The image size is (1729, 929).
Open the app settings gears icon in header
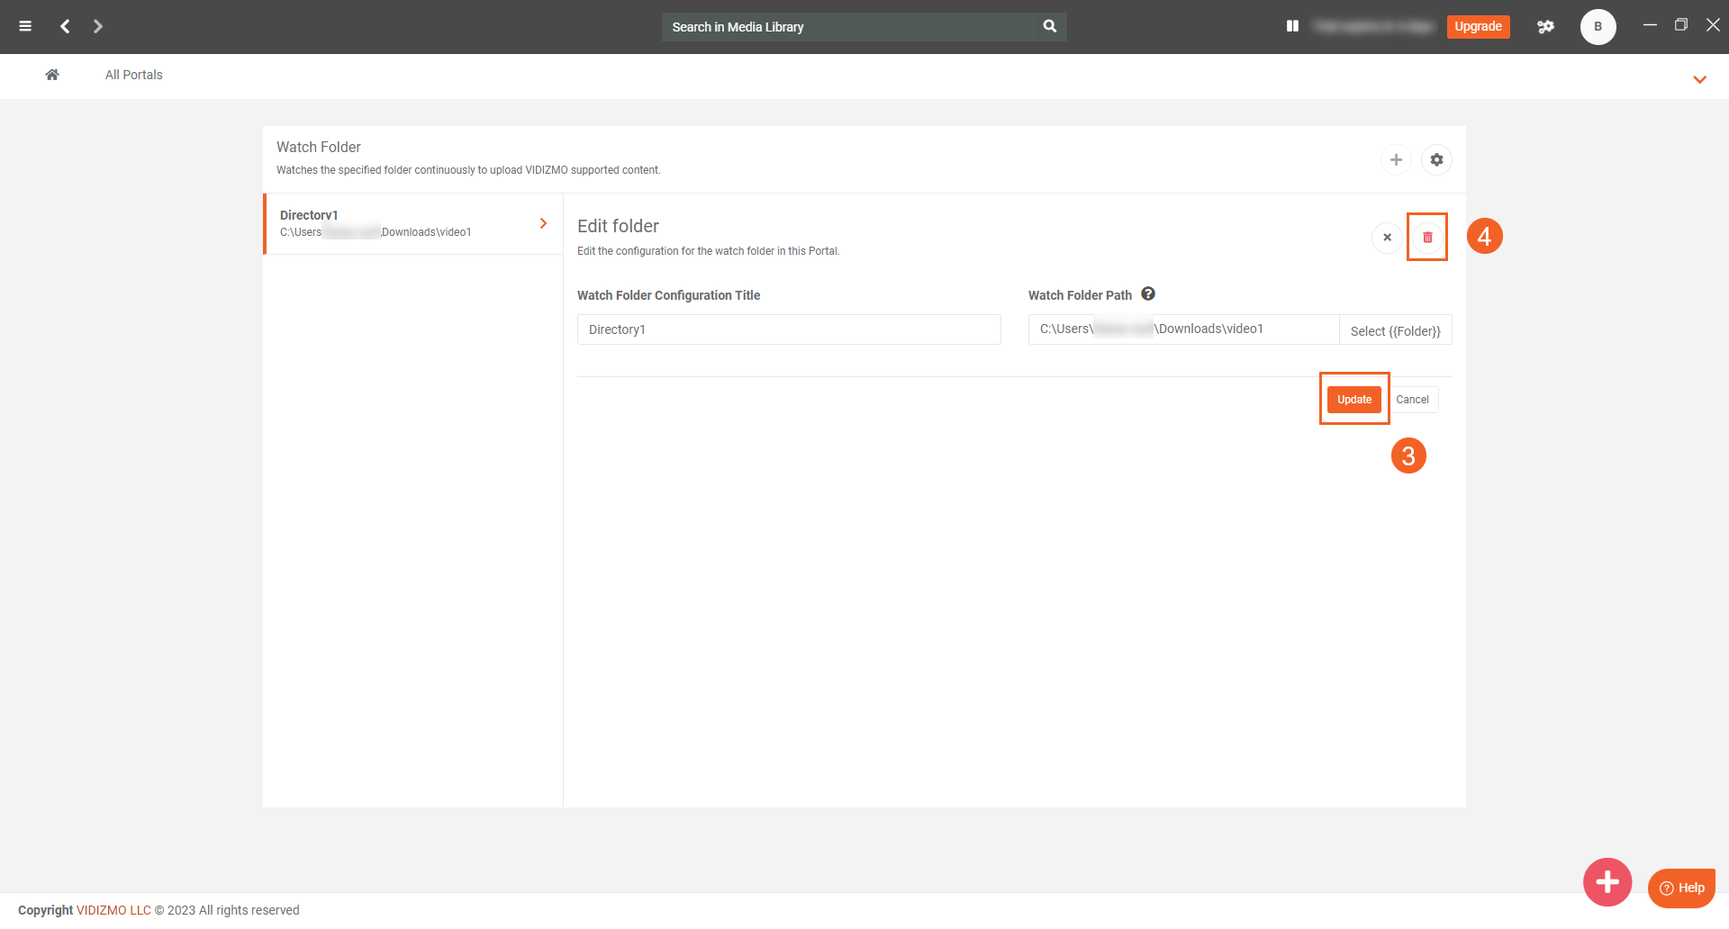click(1545, 26)
